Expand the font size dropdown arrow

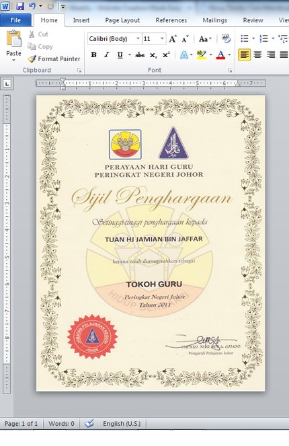[x=162, y=39]
